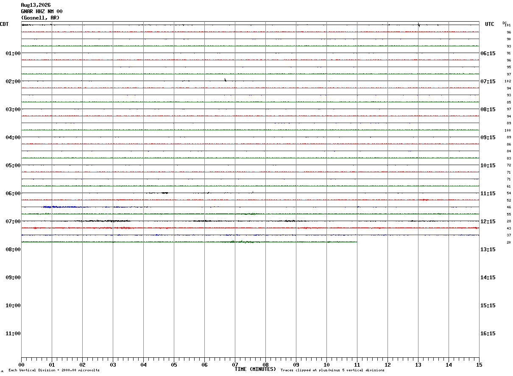The height and width of the screenshot is (376, 513).
Task: Click the 12:15 UTC time label
Action: [x=488, y=222]
